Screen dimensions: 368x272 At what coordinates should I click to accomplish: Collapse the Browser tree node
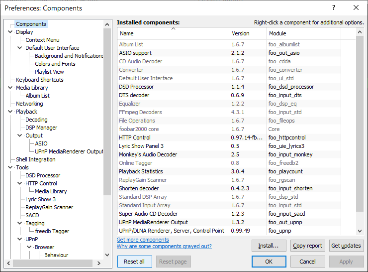point(29,247)
